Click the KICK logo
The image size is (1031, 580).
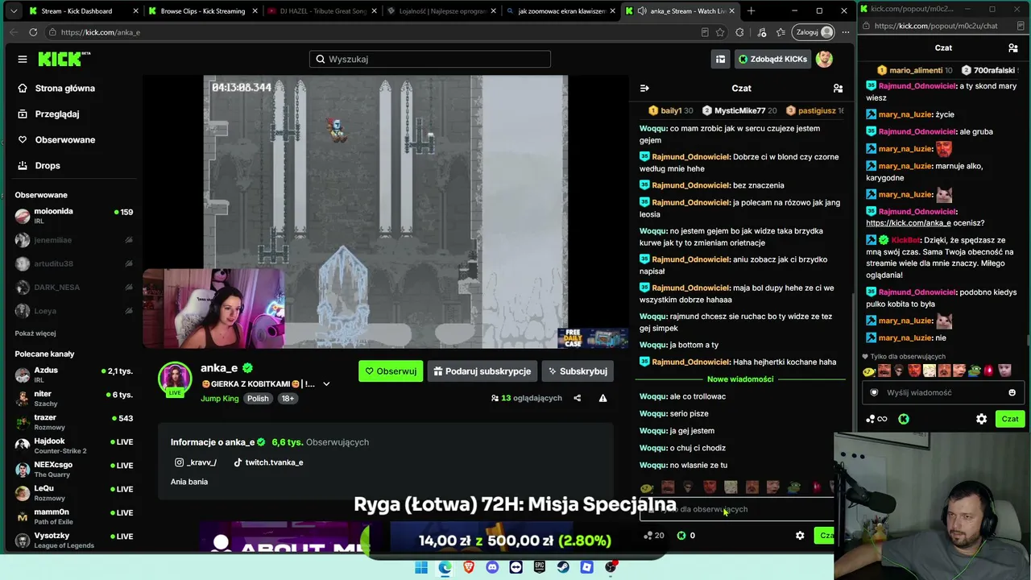pos(64,59)
